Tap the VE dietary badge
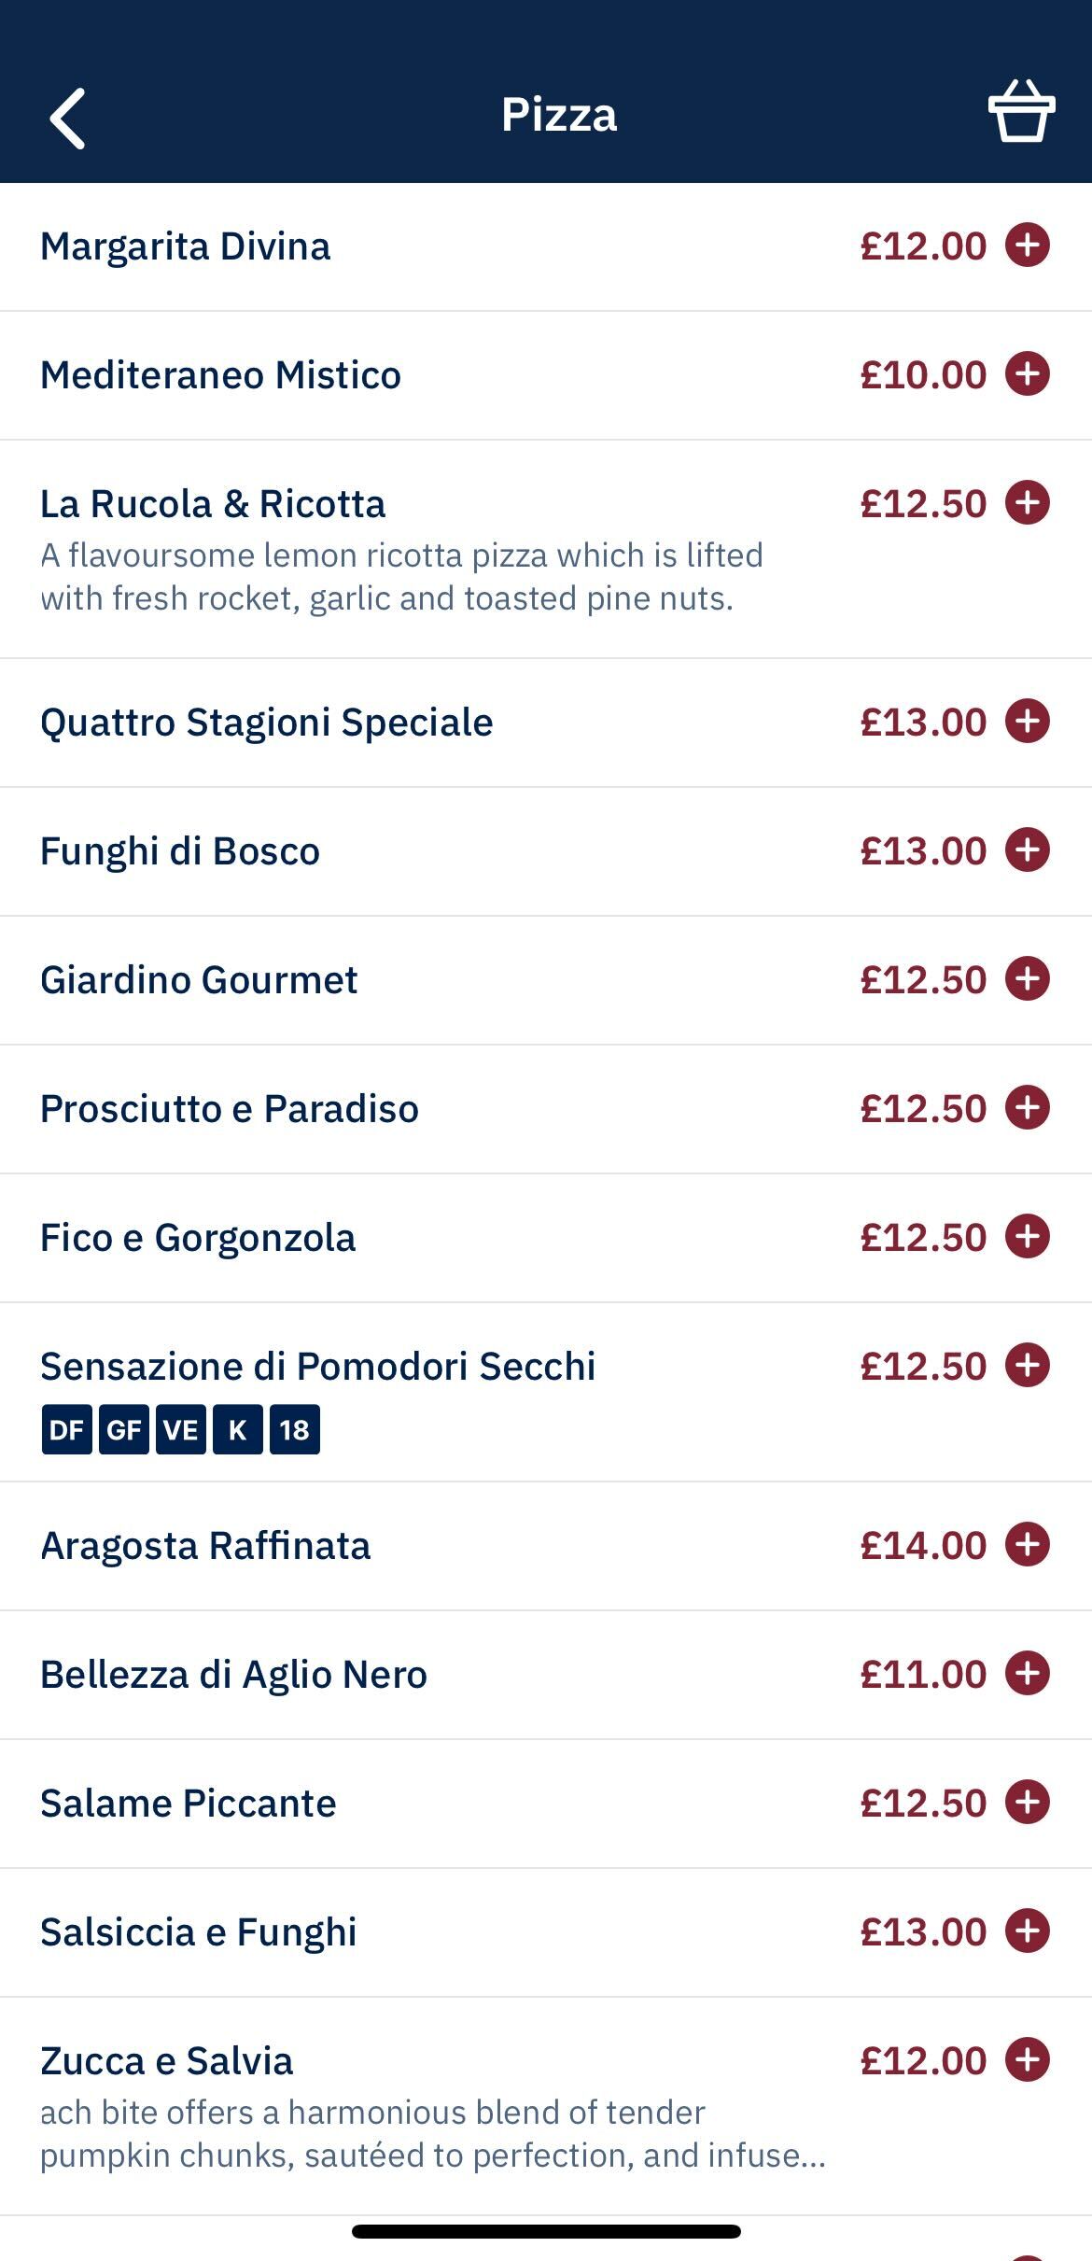 tap(180, 1429)
